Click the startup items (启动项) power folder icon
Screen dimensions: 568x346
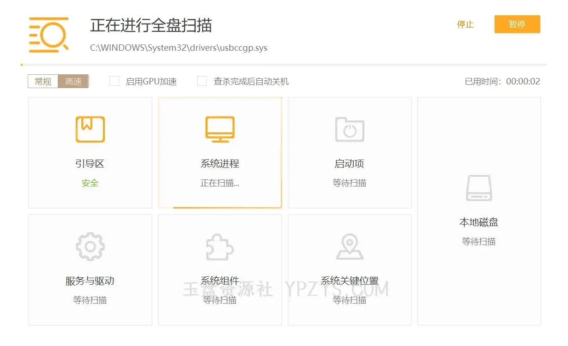coord(350,129)
